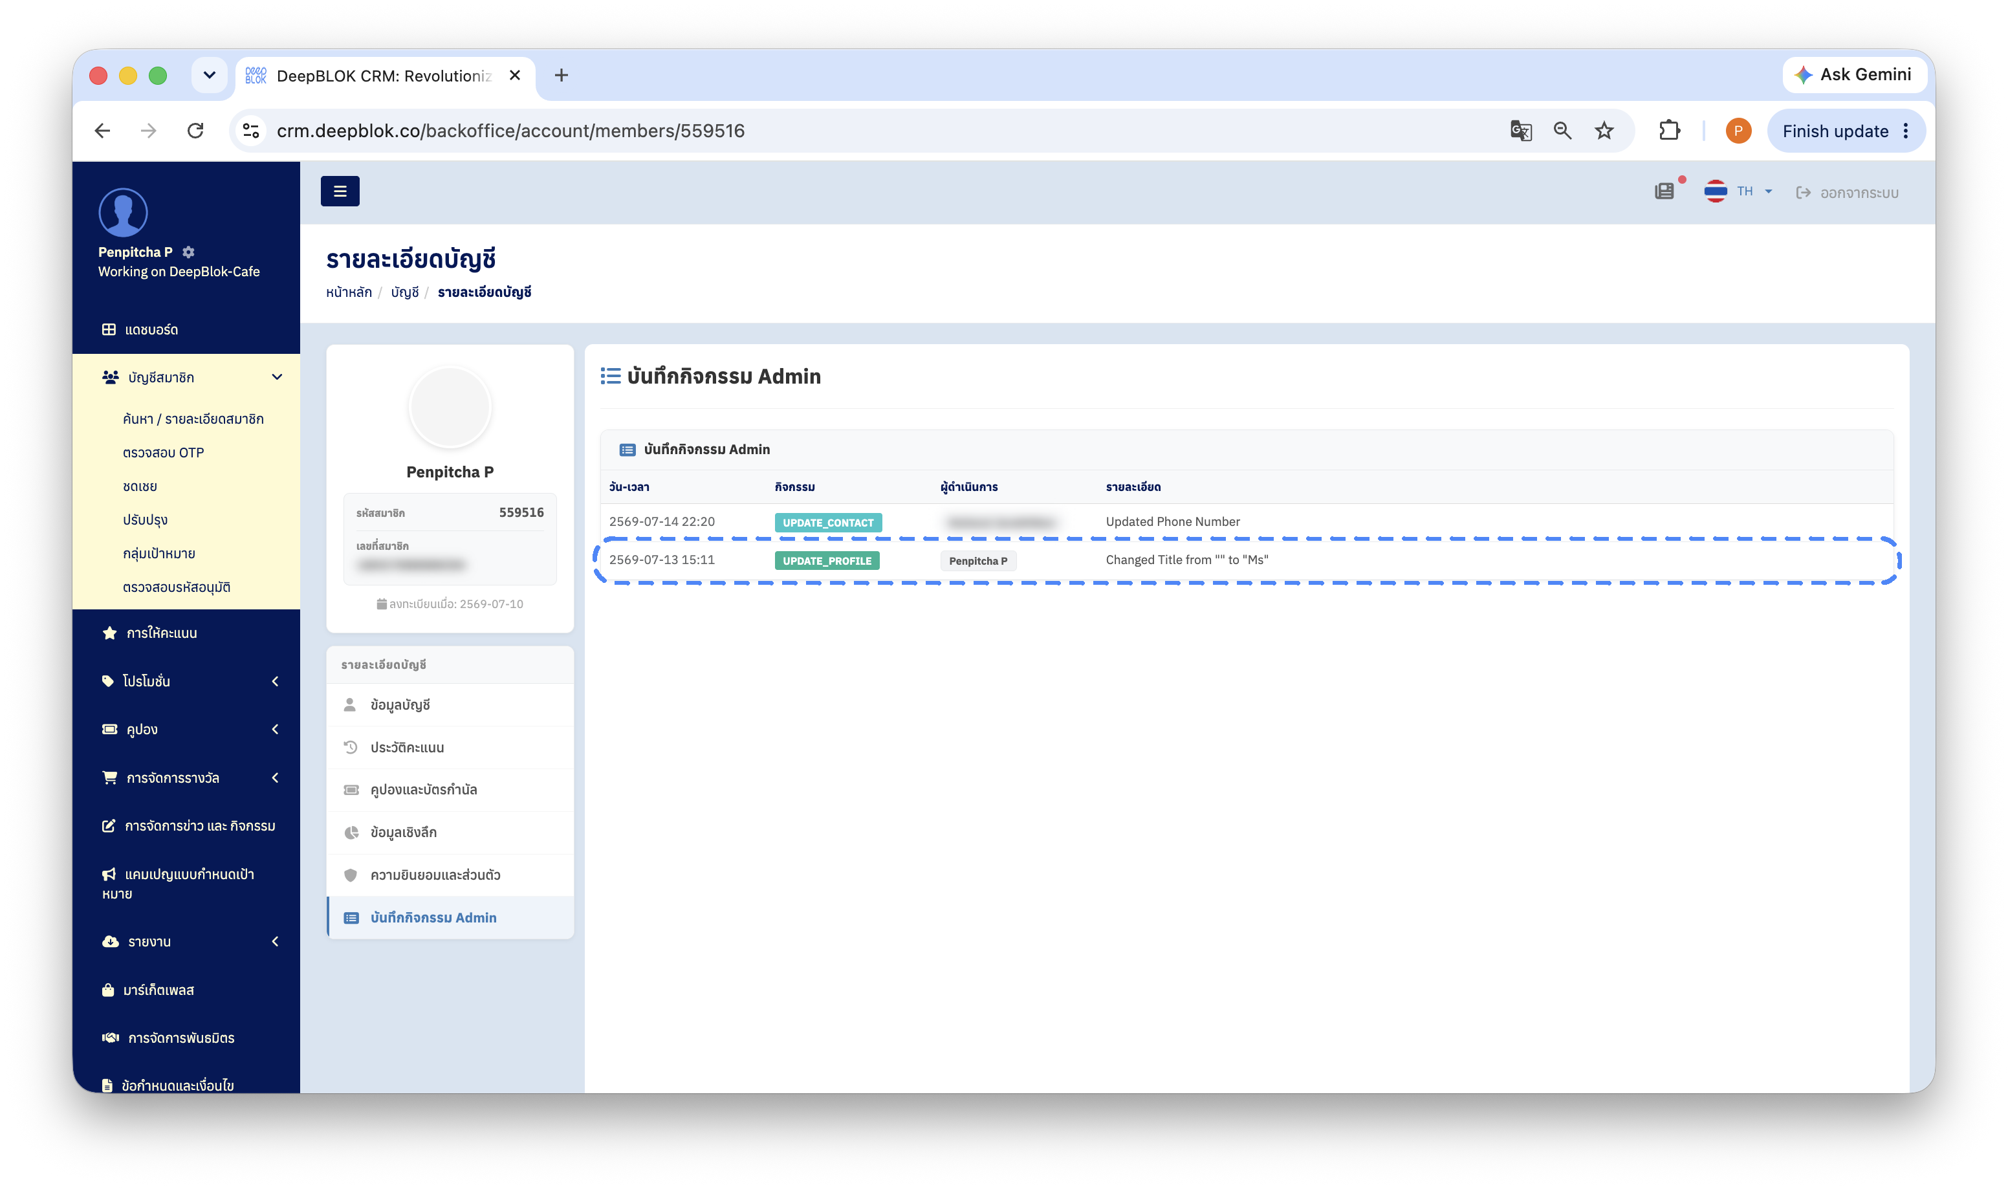Click the document icon for ข้อกำหนดและเงื่อนไข
This screenshot has width=2008, height=1189.
click(107, 1085)
